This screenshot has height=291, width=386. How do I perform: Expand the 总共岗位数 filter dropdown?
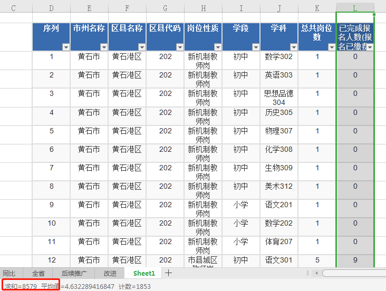[x=332, y=47]
